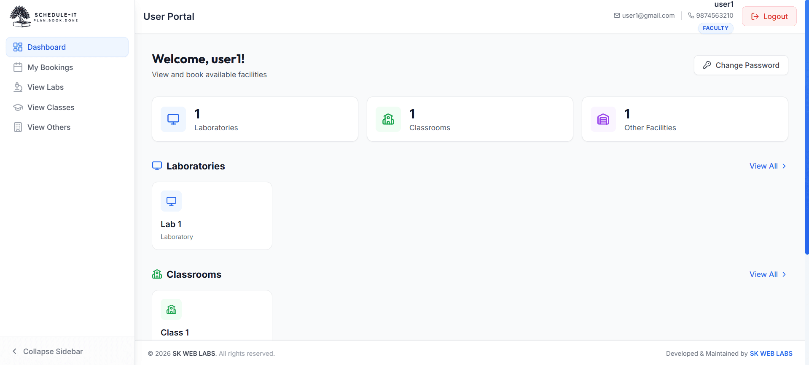Open the SK WEB LABS footer link
The width and height of the screenshot is (809, 365).
pyautogui.click(x=771, y=353)
